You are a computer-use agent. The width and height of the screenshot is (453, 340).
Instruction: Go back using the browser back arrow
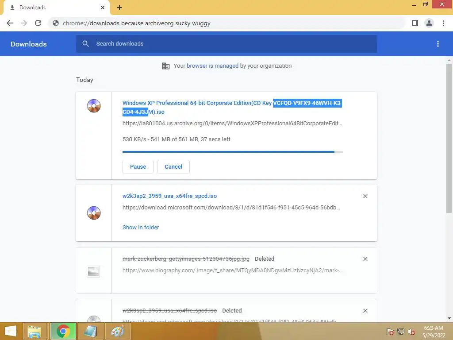10,23
